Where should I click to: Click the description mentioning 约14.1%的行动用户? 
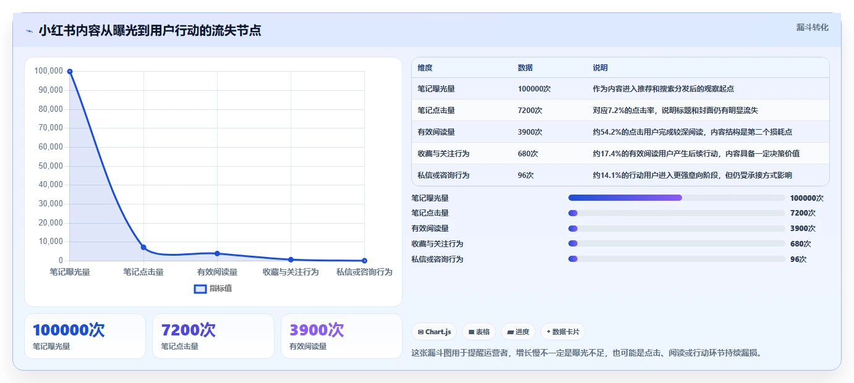point(693,175)
